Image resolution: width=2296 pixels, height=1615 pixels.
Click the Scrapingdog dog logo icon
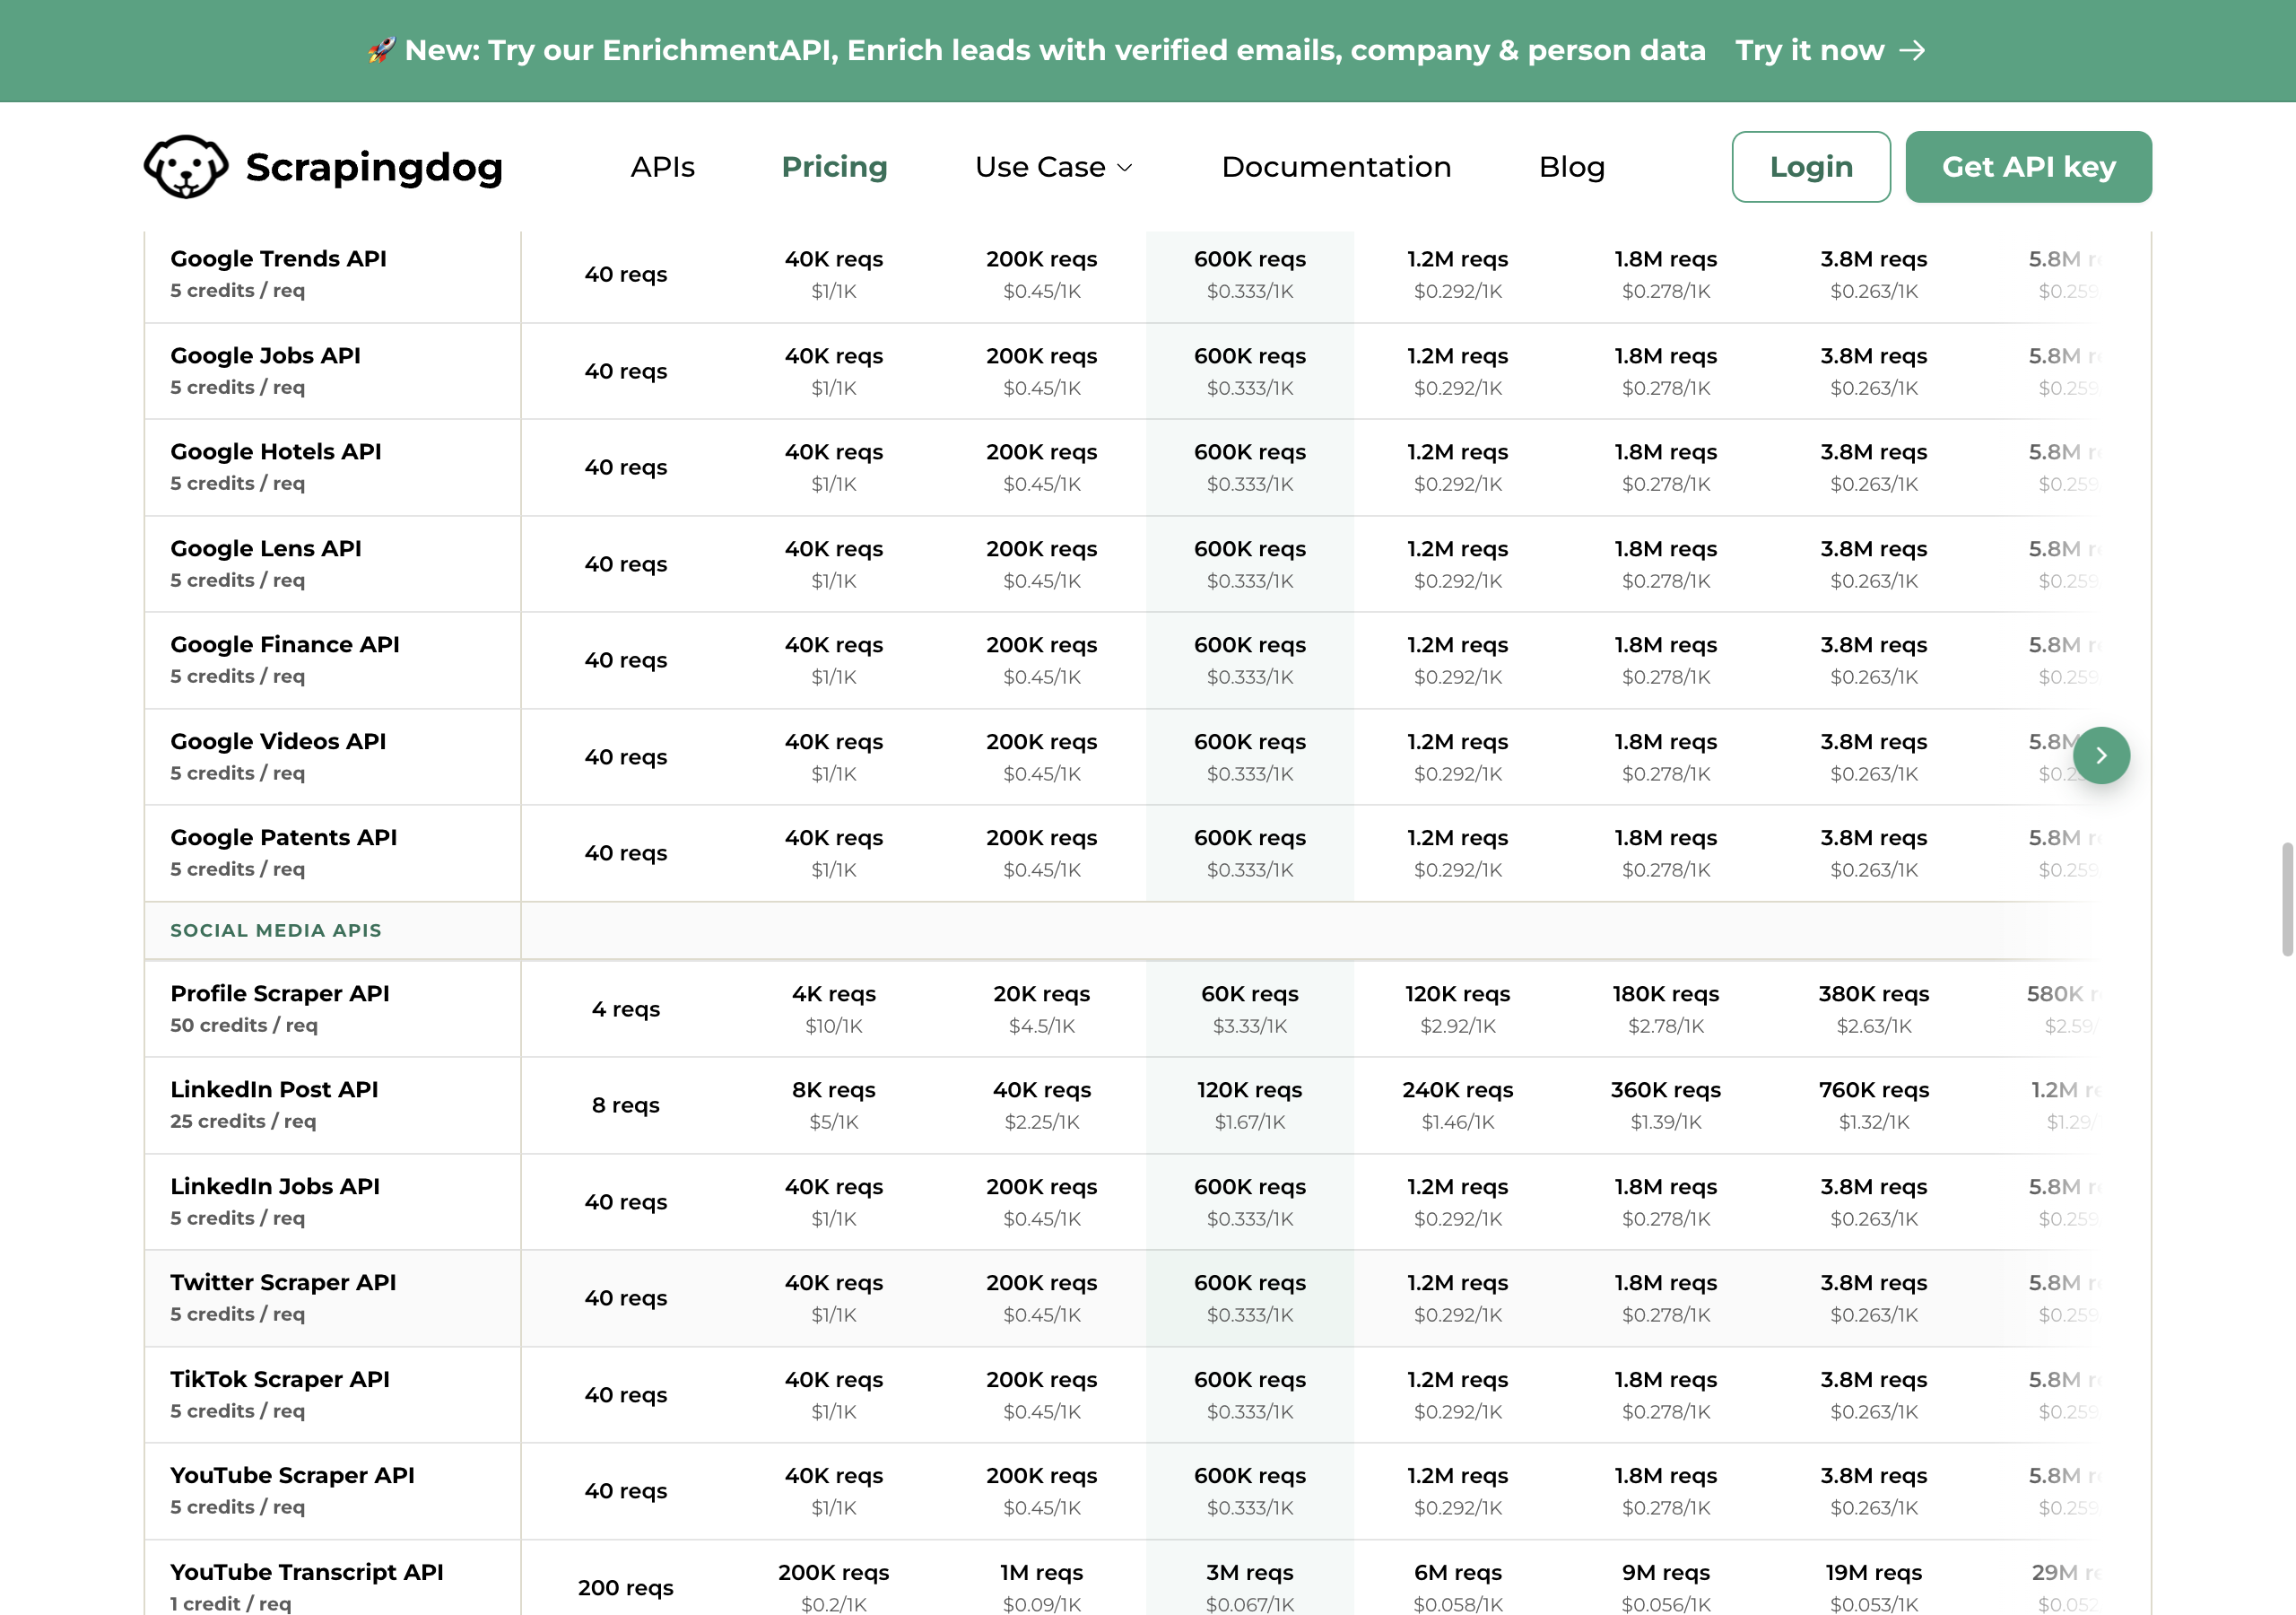coord(186,167)
